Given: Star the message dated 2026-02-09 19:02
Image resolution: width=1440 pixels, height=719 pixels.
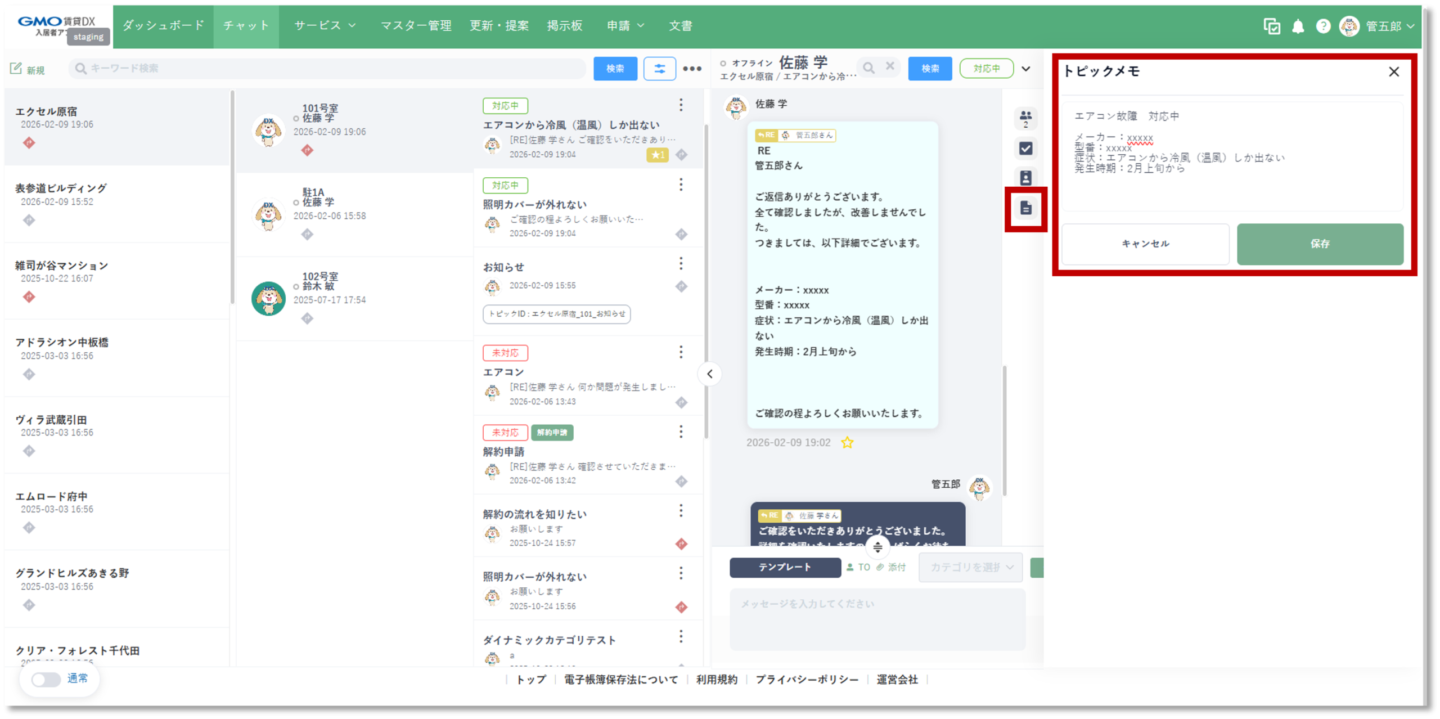Looking at the screenshot, I should [x=847, y=443].
